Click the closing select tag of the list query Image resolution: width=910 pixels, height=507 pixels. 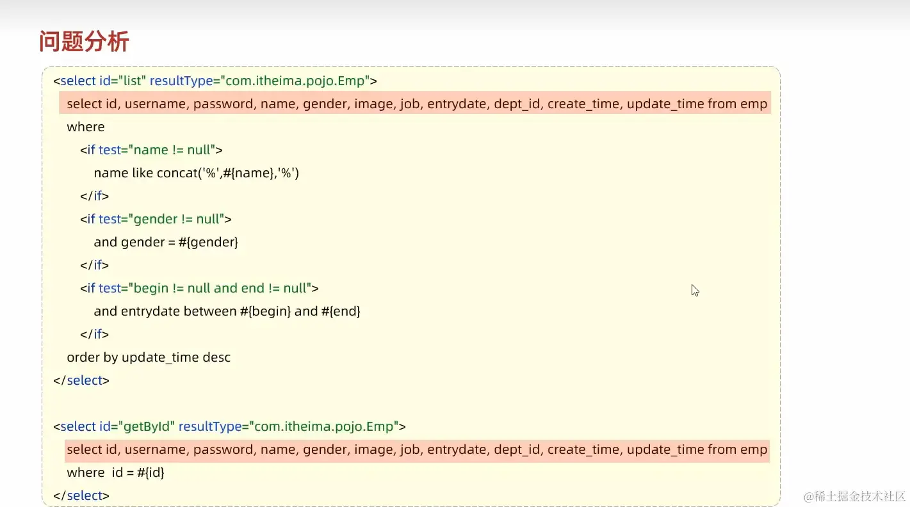coord(81,380)
